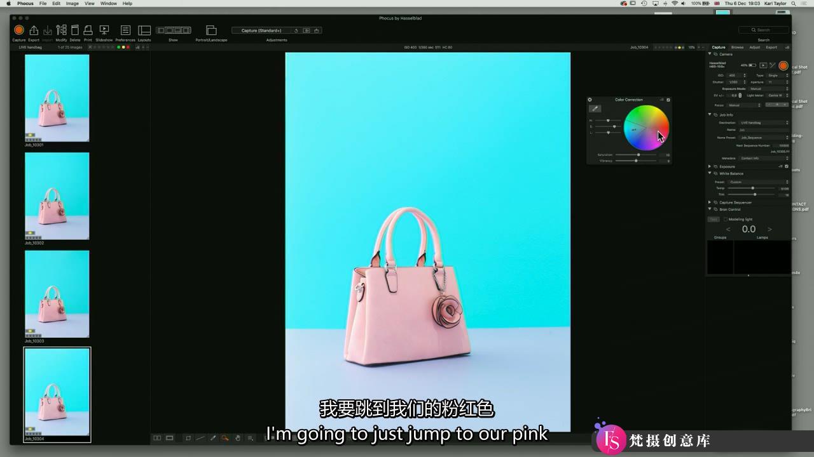Open Preferences from the toolbar
This screenshot has width=814, height=457.
(x=125, y=30)
